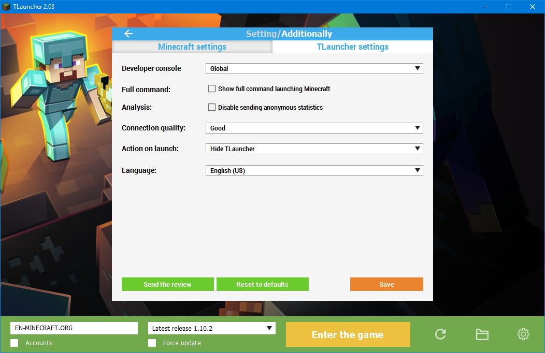Click the Language label
This screenshot has width=545, height=353.
tap(139, 170)
